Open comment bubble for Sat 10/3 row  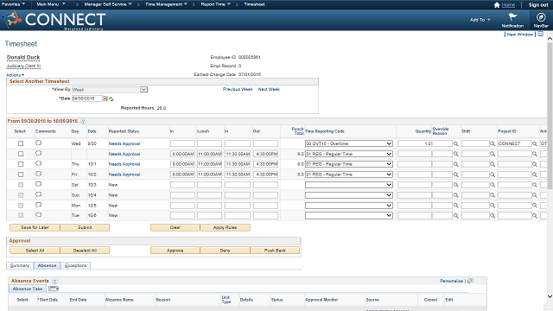click(x=38, y=184)
